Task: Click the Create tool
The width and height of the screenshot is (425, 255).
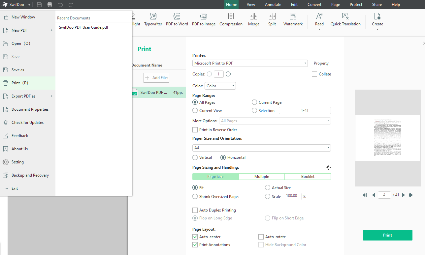Action: pos(377,20)
